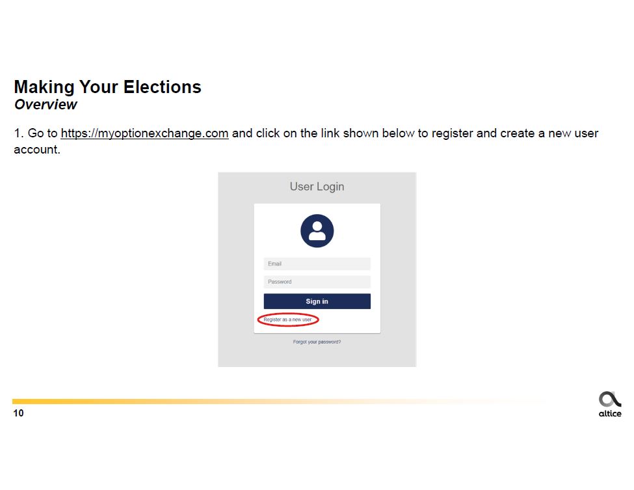
Task: Select the Making Your Elections heading
Action: click(x=107, y=87)
